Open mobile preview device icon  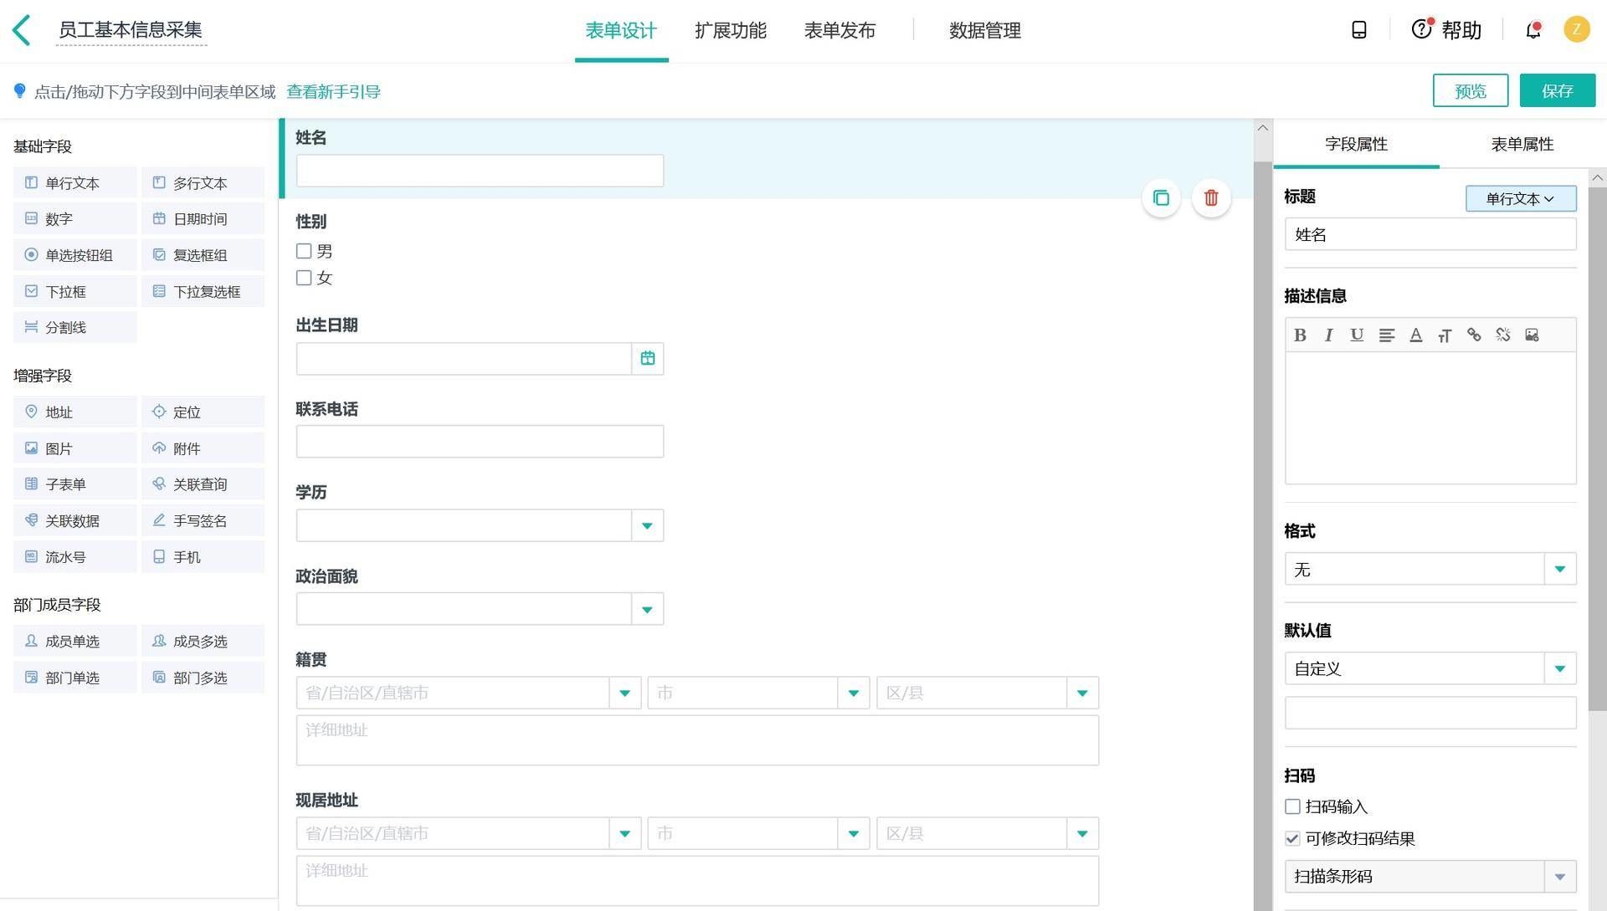[x=1359, y=30]
